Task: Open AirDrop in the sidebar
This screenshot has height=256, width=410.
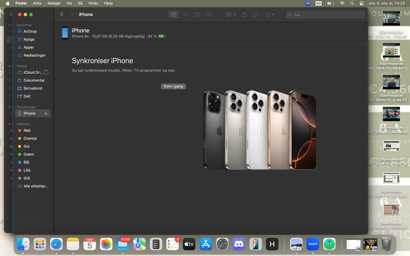Action: (x=30, y=32)
